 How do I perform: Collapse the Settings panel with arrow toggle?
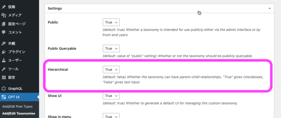pos(269,8)
